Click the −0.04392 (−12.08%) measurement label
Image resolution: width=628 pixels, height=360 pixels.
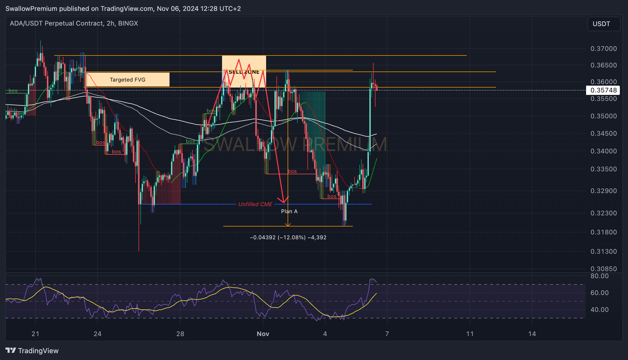pos(288,237)
